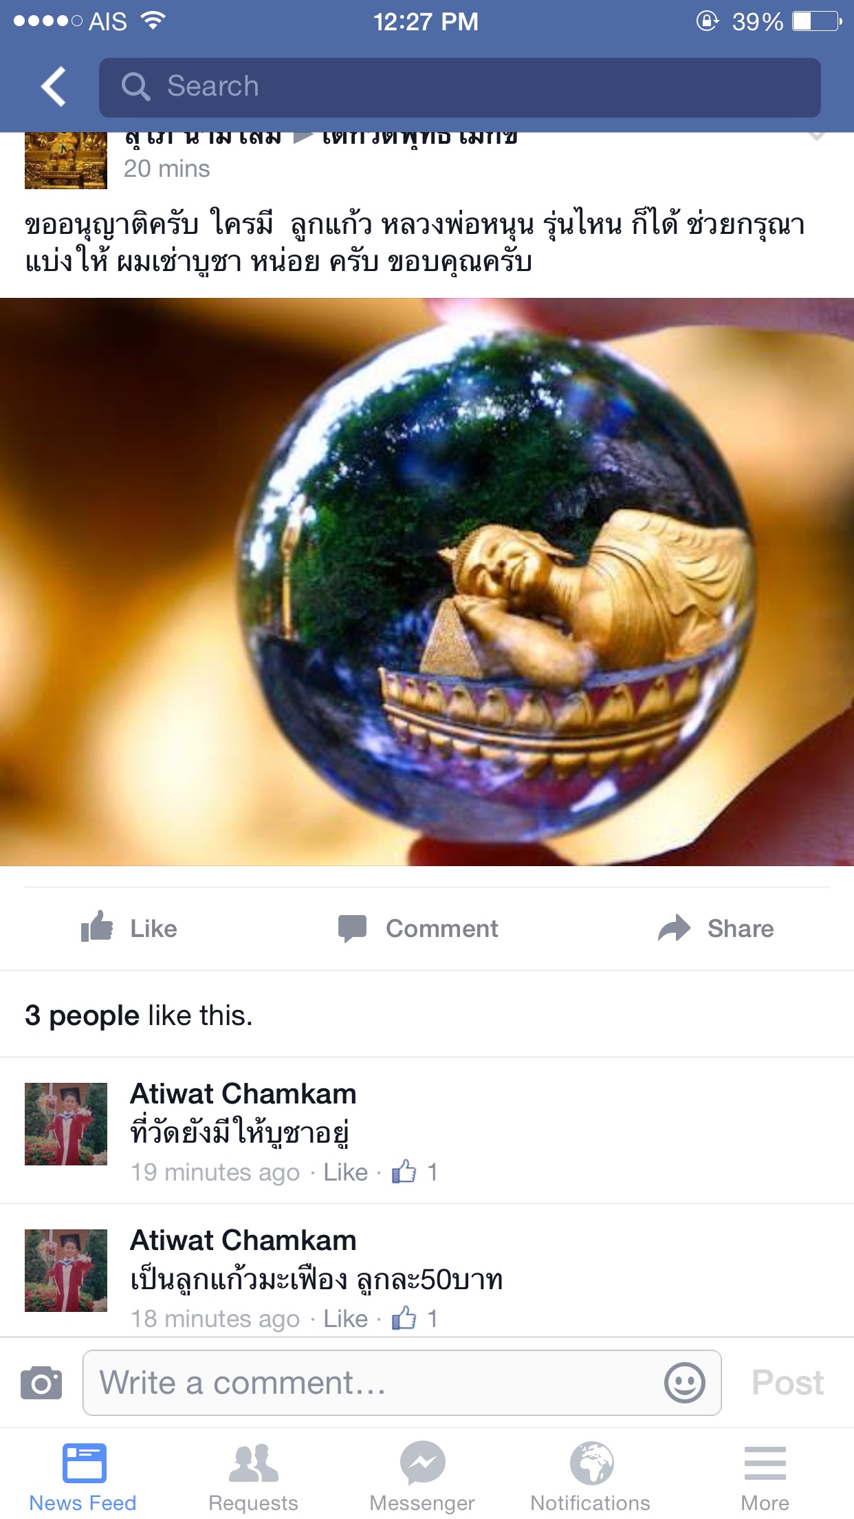This screenshot has width=854, height=1519.
Task: Like the 19 minutes ago comment
Action: 346,1172
